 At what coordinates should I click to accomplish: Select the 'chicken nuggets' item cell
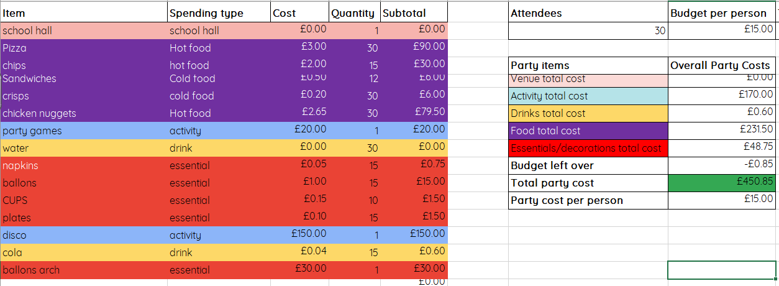click(x=84, y=113)
